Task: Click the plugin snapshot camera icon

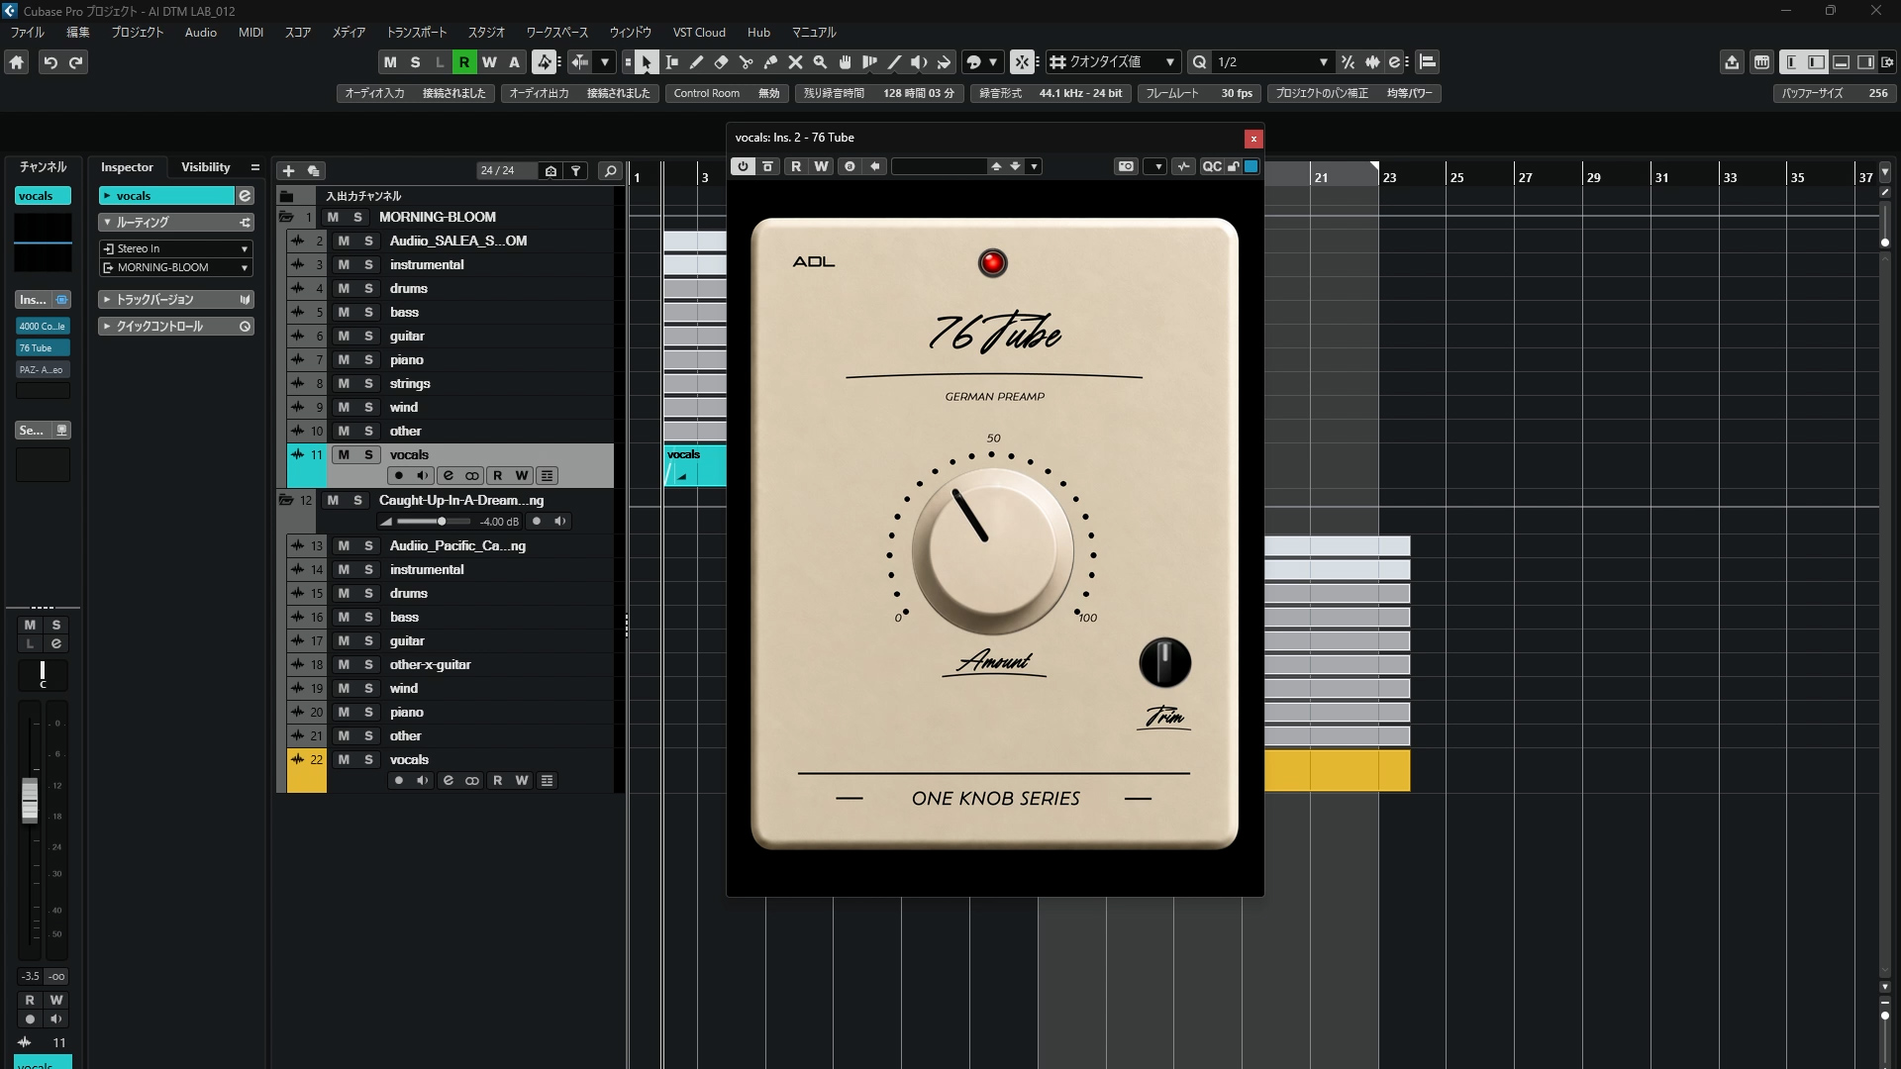Action: pyautogui.click(x=1126, y=166)
